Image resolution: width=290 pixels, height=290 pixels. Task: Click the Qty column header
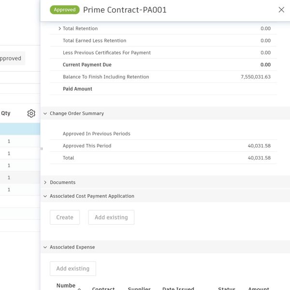coord(6,114)
